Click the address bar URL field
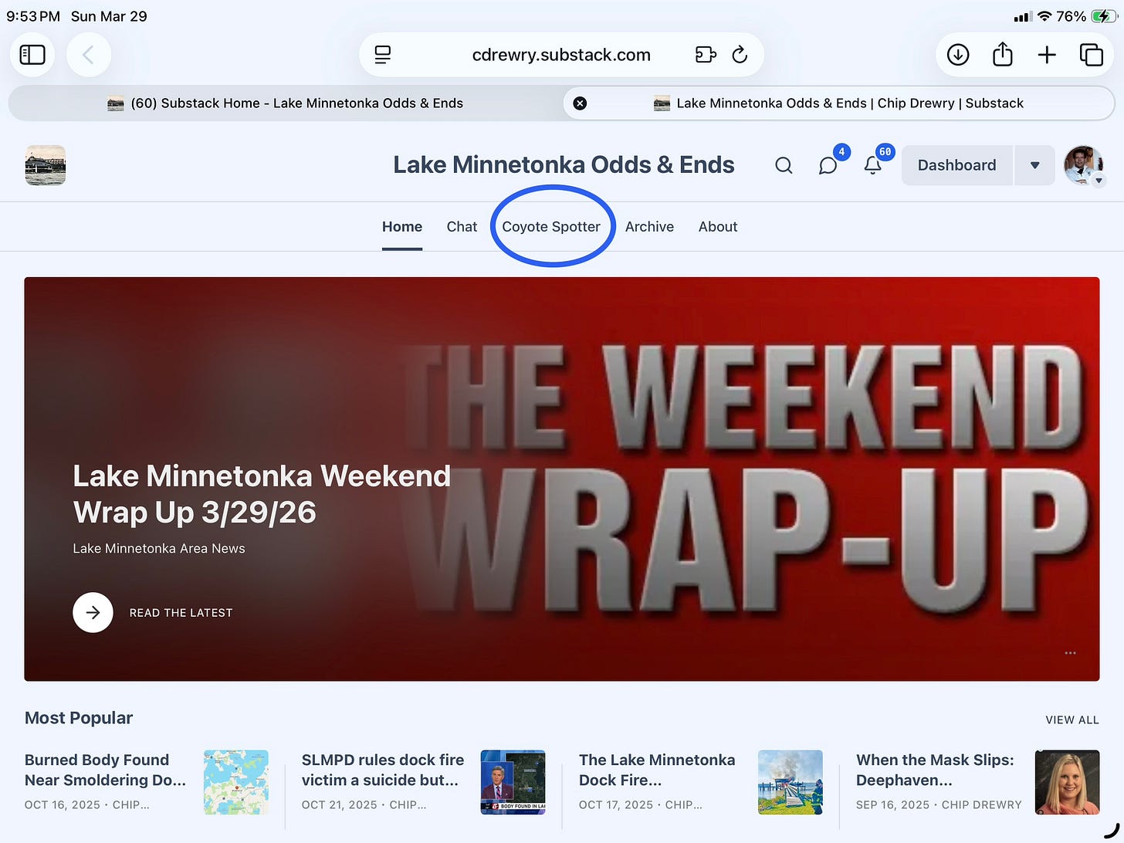 coord(561,55)
